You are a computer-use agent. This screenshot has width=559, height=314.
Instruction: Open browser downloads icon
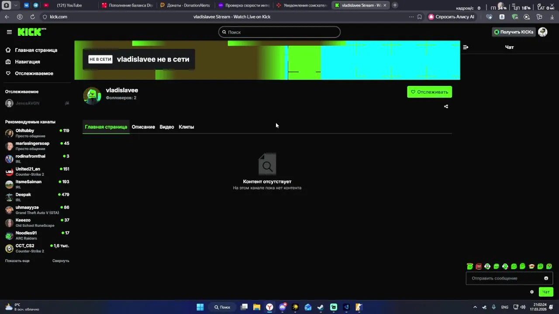pyautogui.click(x=552, y=17)
